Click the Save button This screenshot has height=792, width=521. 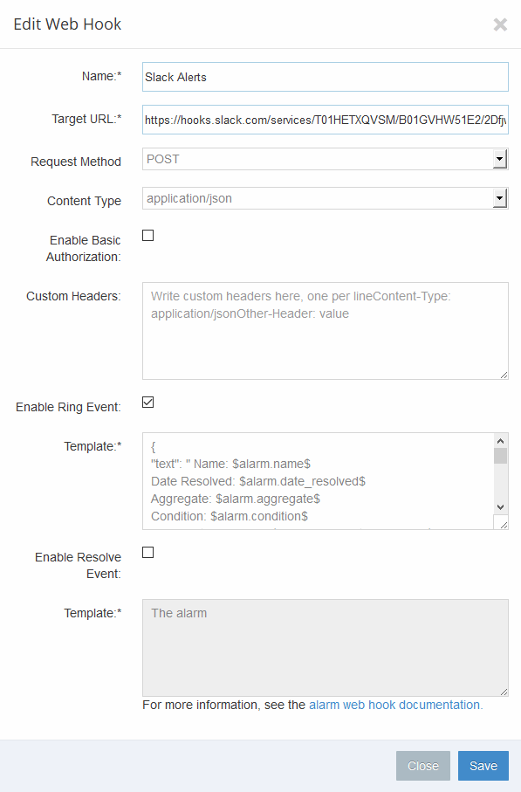point(483,766)
